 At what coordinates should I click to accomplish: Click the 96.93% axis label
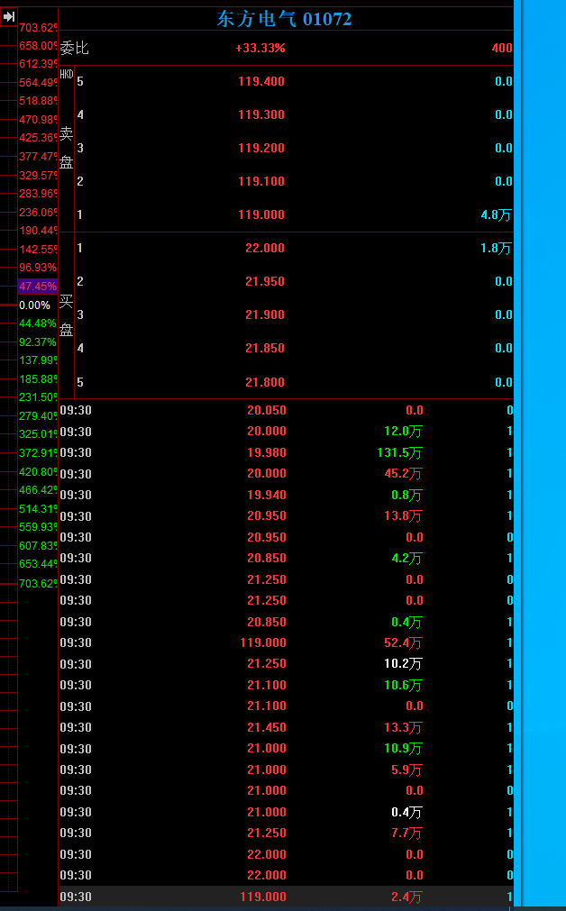(x=39, y=268)
